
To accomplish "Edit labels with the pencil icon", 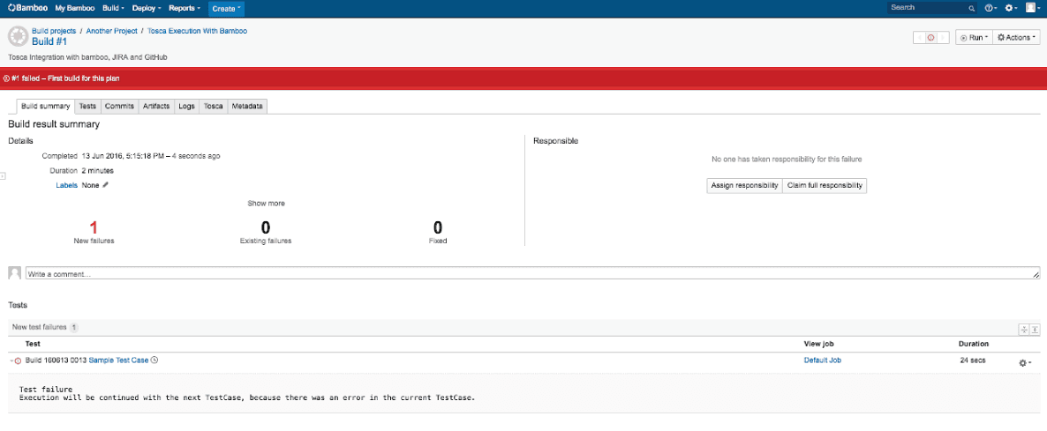I will (106, 185).
